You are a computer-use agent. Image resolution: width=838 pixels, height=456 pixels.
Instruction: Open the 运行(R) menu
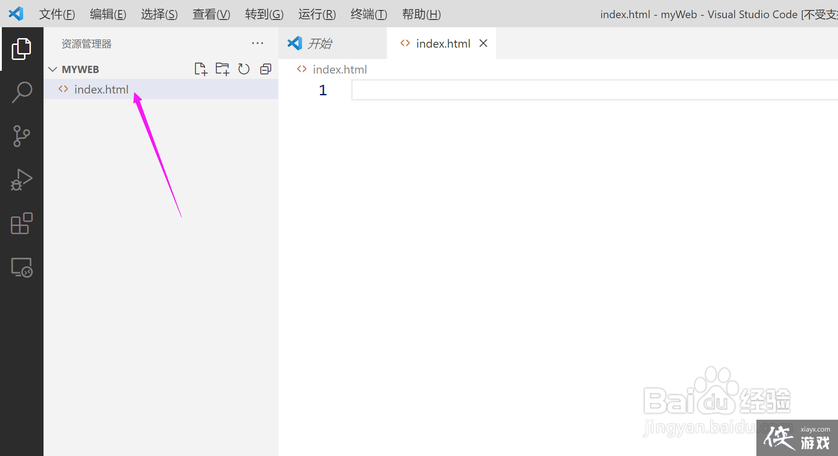click(x=317, y=14)
